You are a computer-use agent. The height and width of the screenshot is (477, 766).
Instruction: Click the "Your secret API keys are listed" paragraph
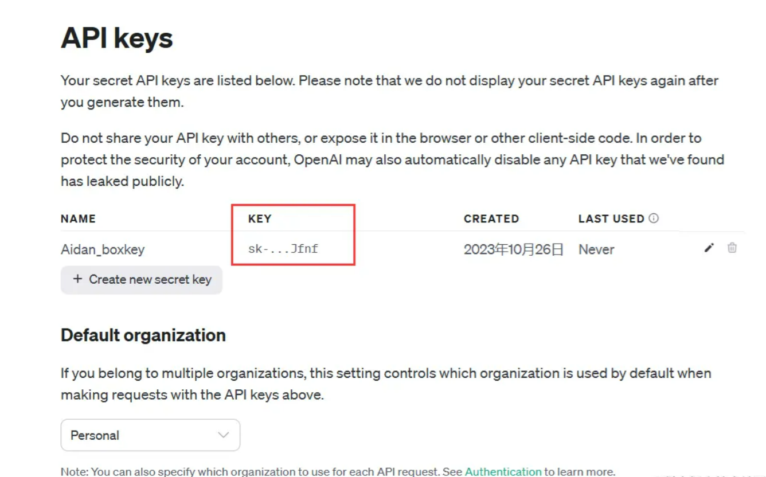[x=389, y=91]
